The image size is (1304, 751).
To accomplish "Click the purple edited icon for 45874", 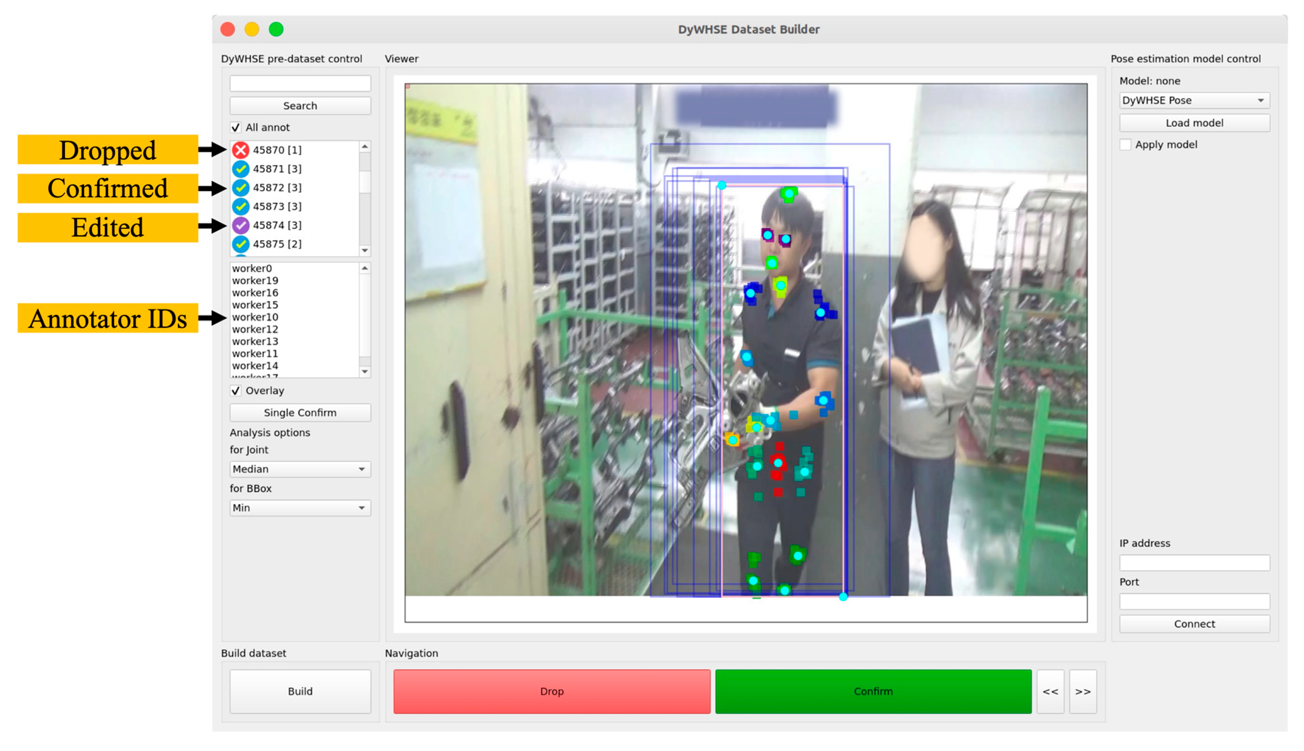I will point(240,225).
